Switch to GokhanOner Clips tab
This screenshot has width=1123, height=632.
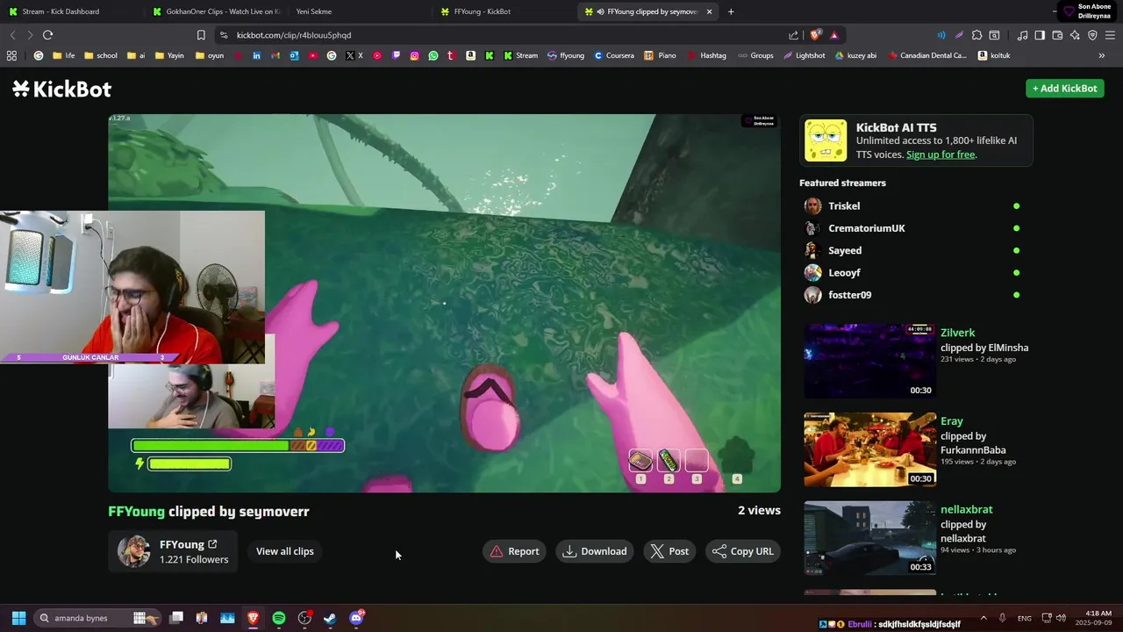(x=215, y=11)
